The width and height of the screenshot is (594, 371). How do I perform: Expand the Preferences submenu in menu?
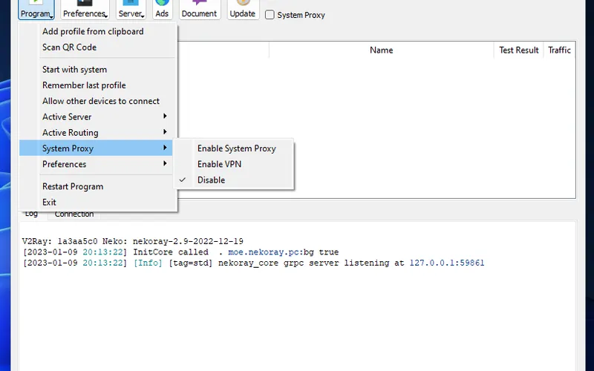point(64,164)
